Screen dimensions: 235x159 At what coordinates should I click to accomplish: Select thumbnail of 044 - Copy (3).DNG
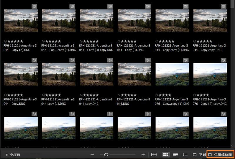click(x=135, y=21)
